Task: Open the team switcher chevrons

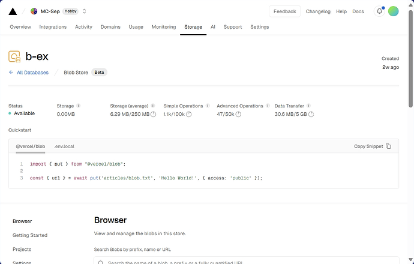Action: point(84,11)
